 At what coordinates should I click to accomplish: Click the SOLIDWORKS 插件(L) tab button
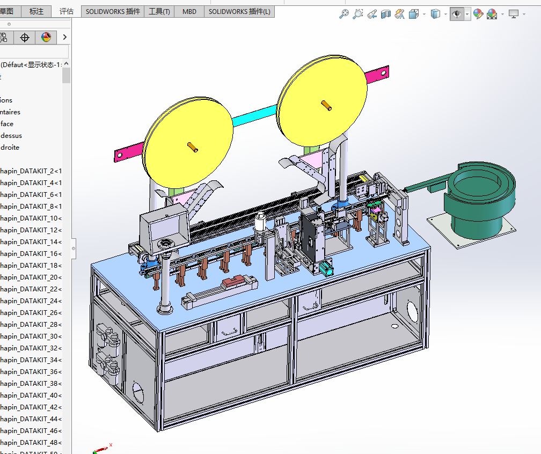pyautogui.click(x=239, y=11)
